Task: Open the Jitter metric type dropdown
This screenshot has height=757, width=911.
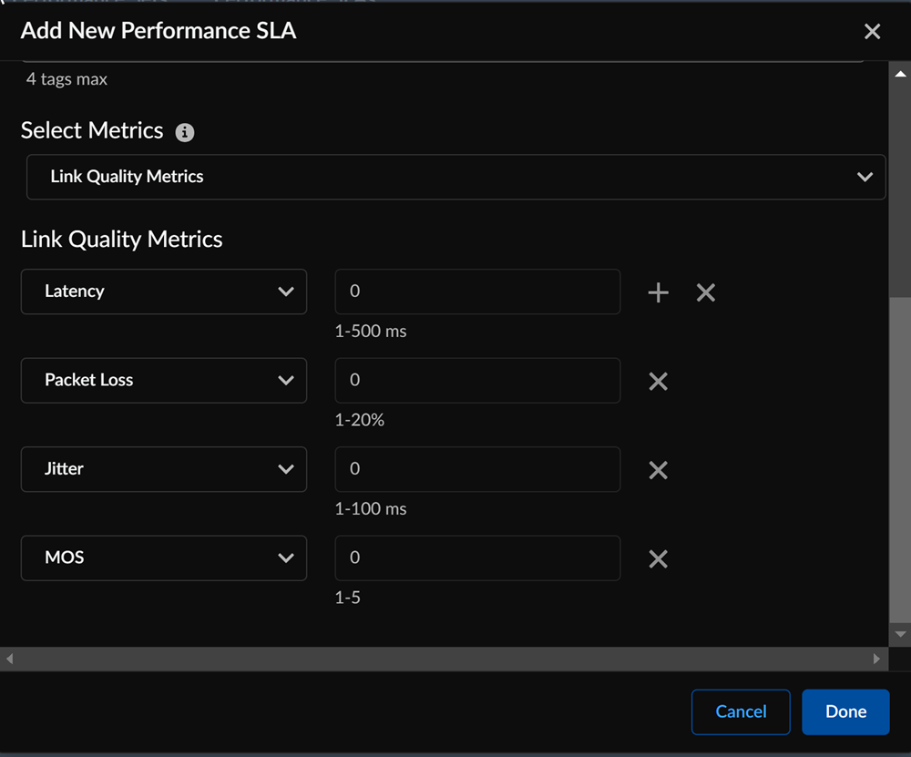Action: tap(164, 469)
